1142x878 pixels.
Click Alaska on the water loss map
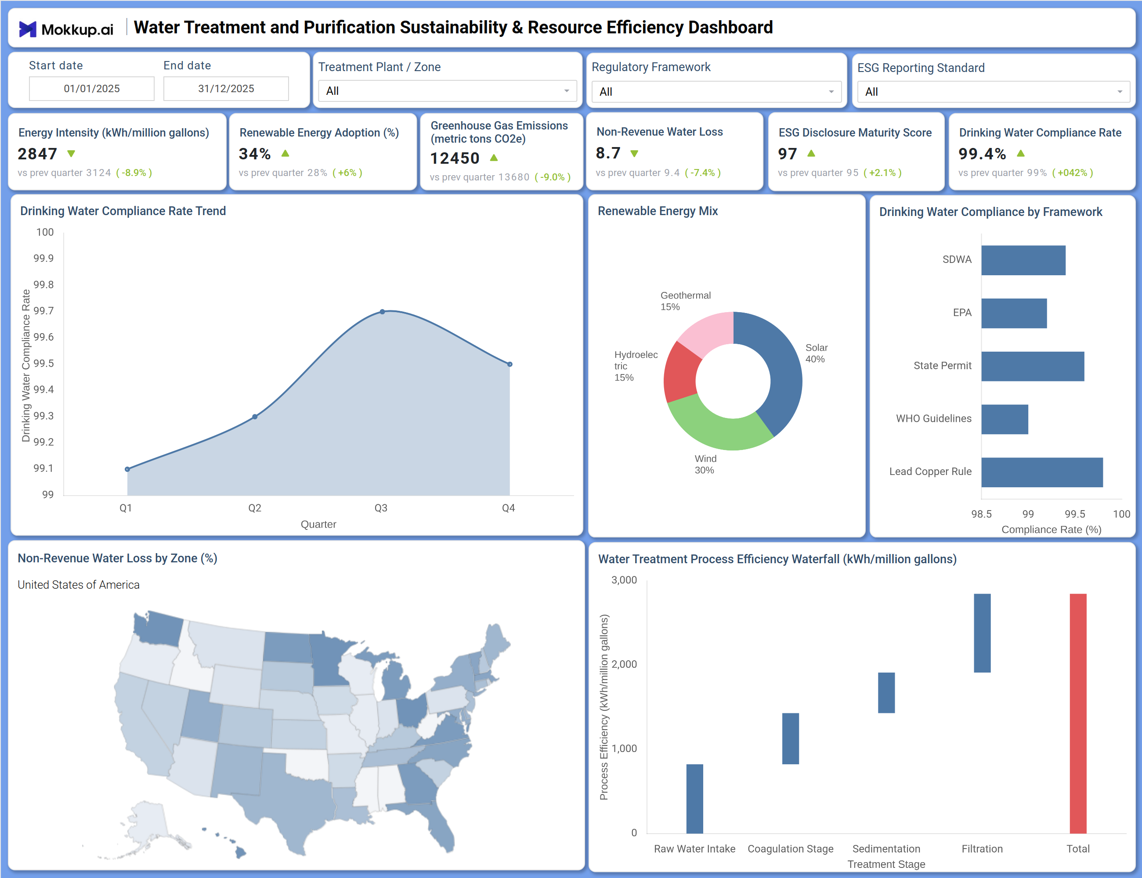click(x=149, y=823)
